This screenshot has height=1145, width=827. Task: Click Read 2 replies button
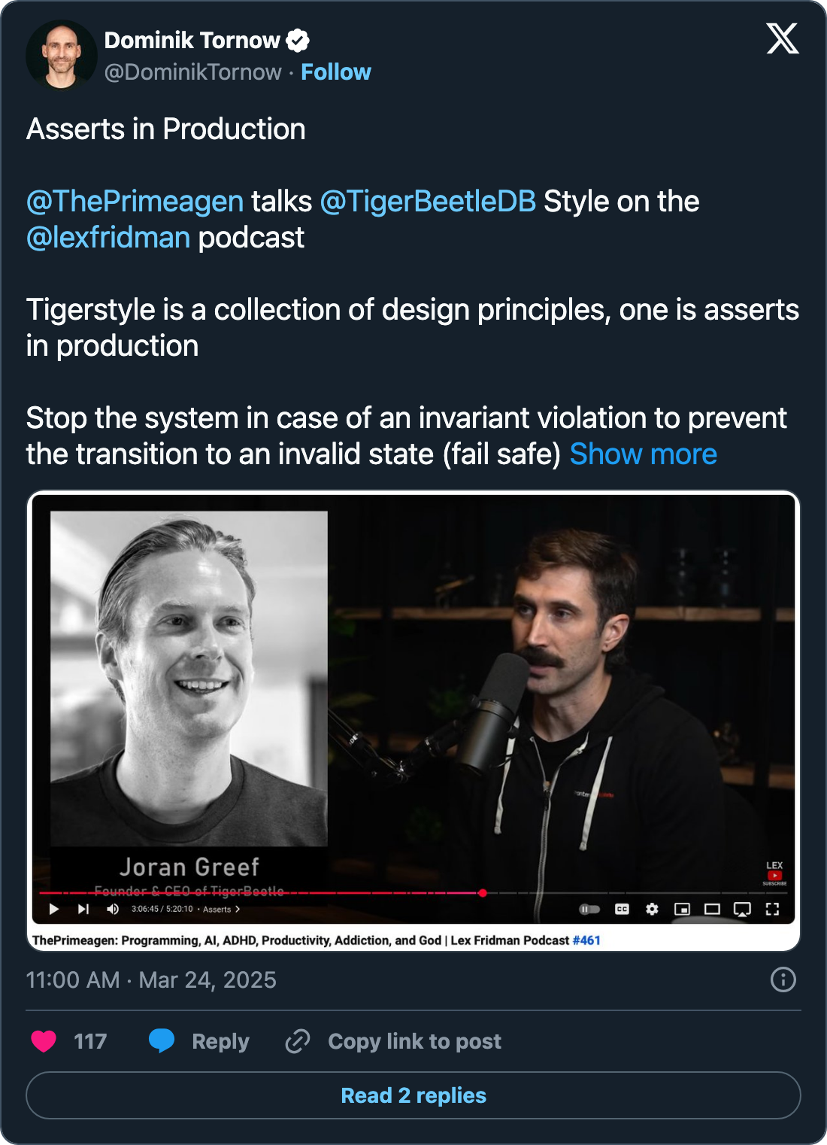click(413, 1095)
